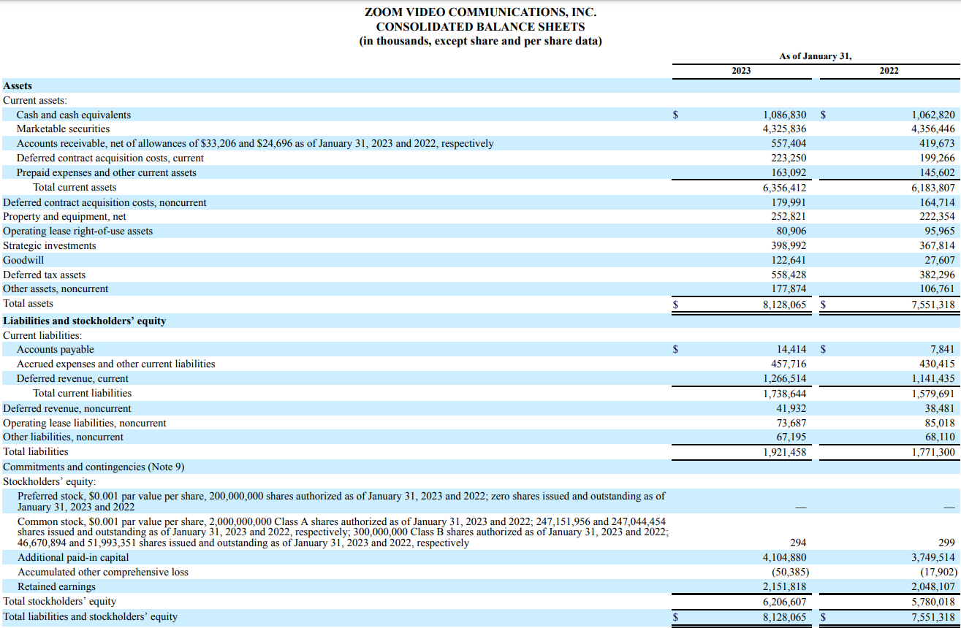961x628 pixels.
Task: Select the 'Marketable securities' label
Action: coord(63,129)
